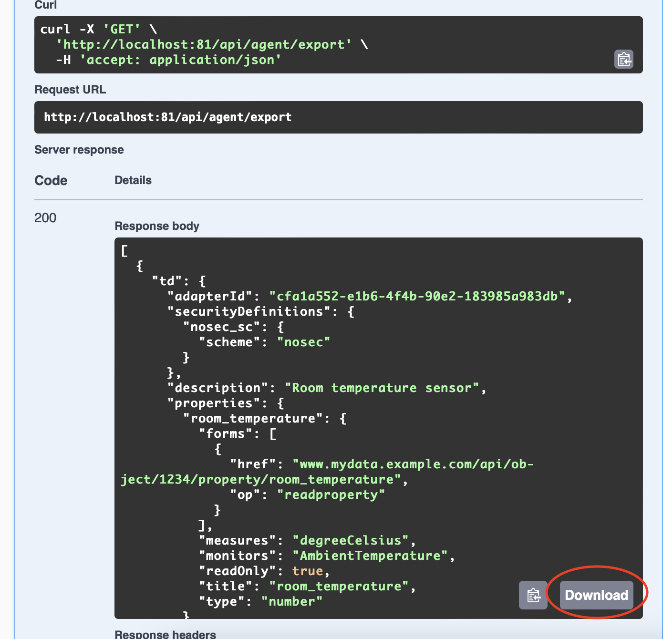Click the title "room_temperature" value

(x=339, y=586)
